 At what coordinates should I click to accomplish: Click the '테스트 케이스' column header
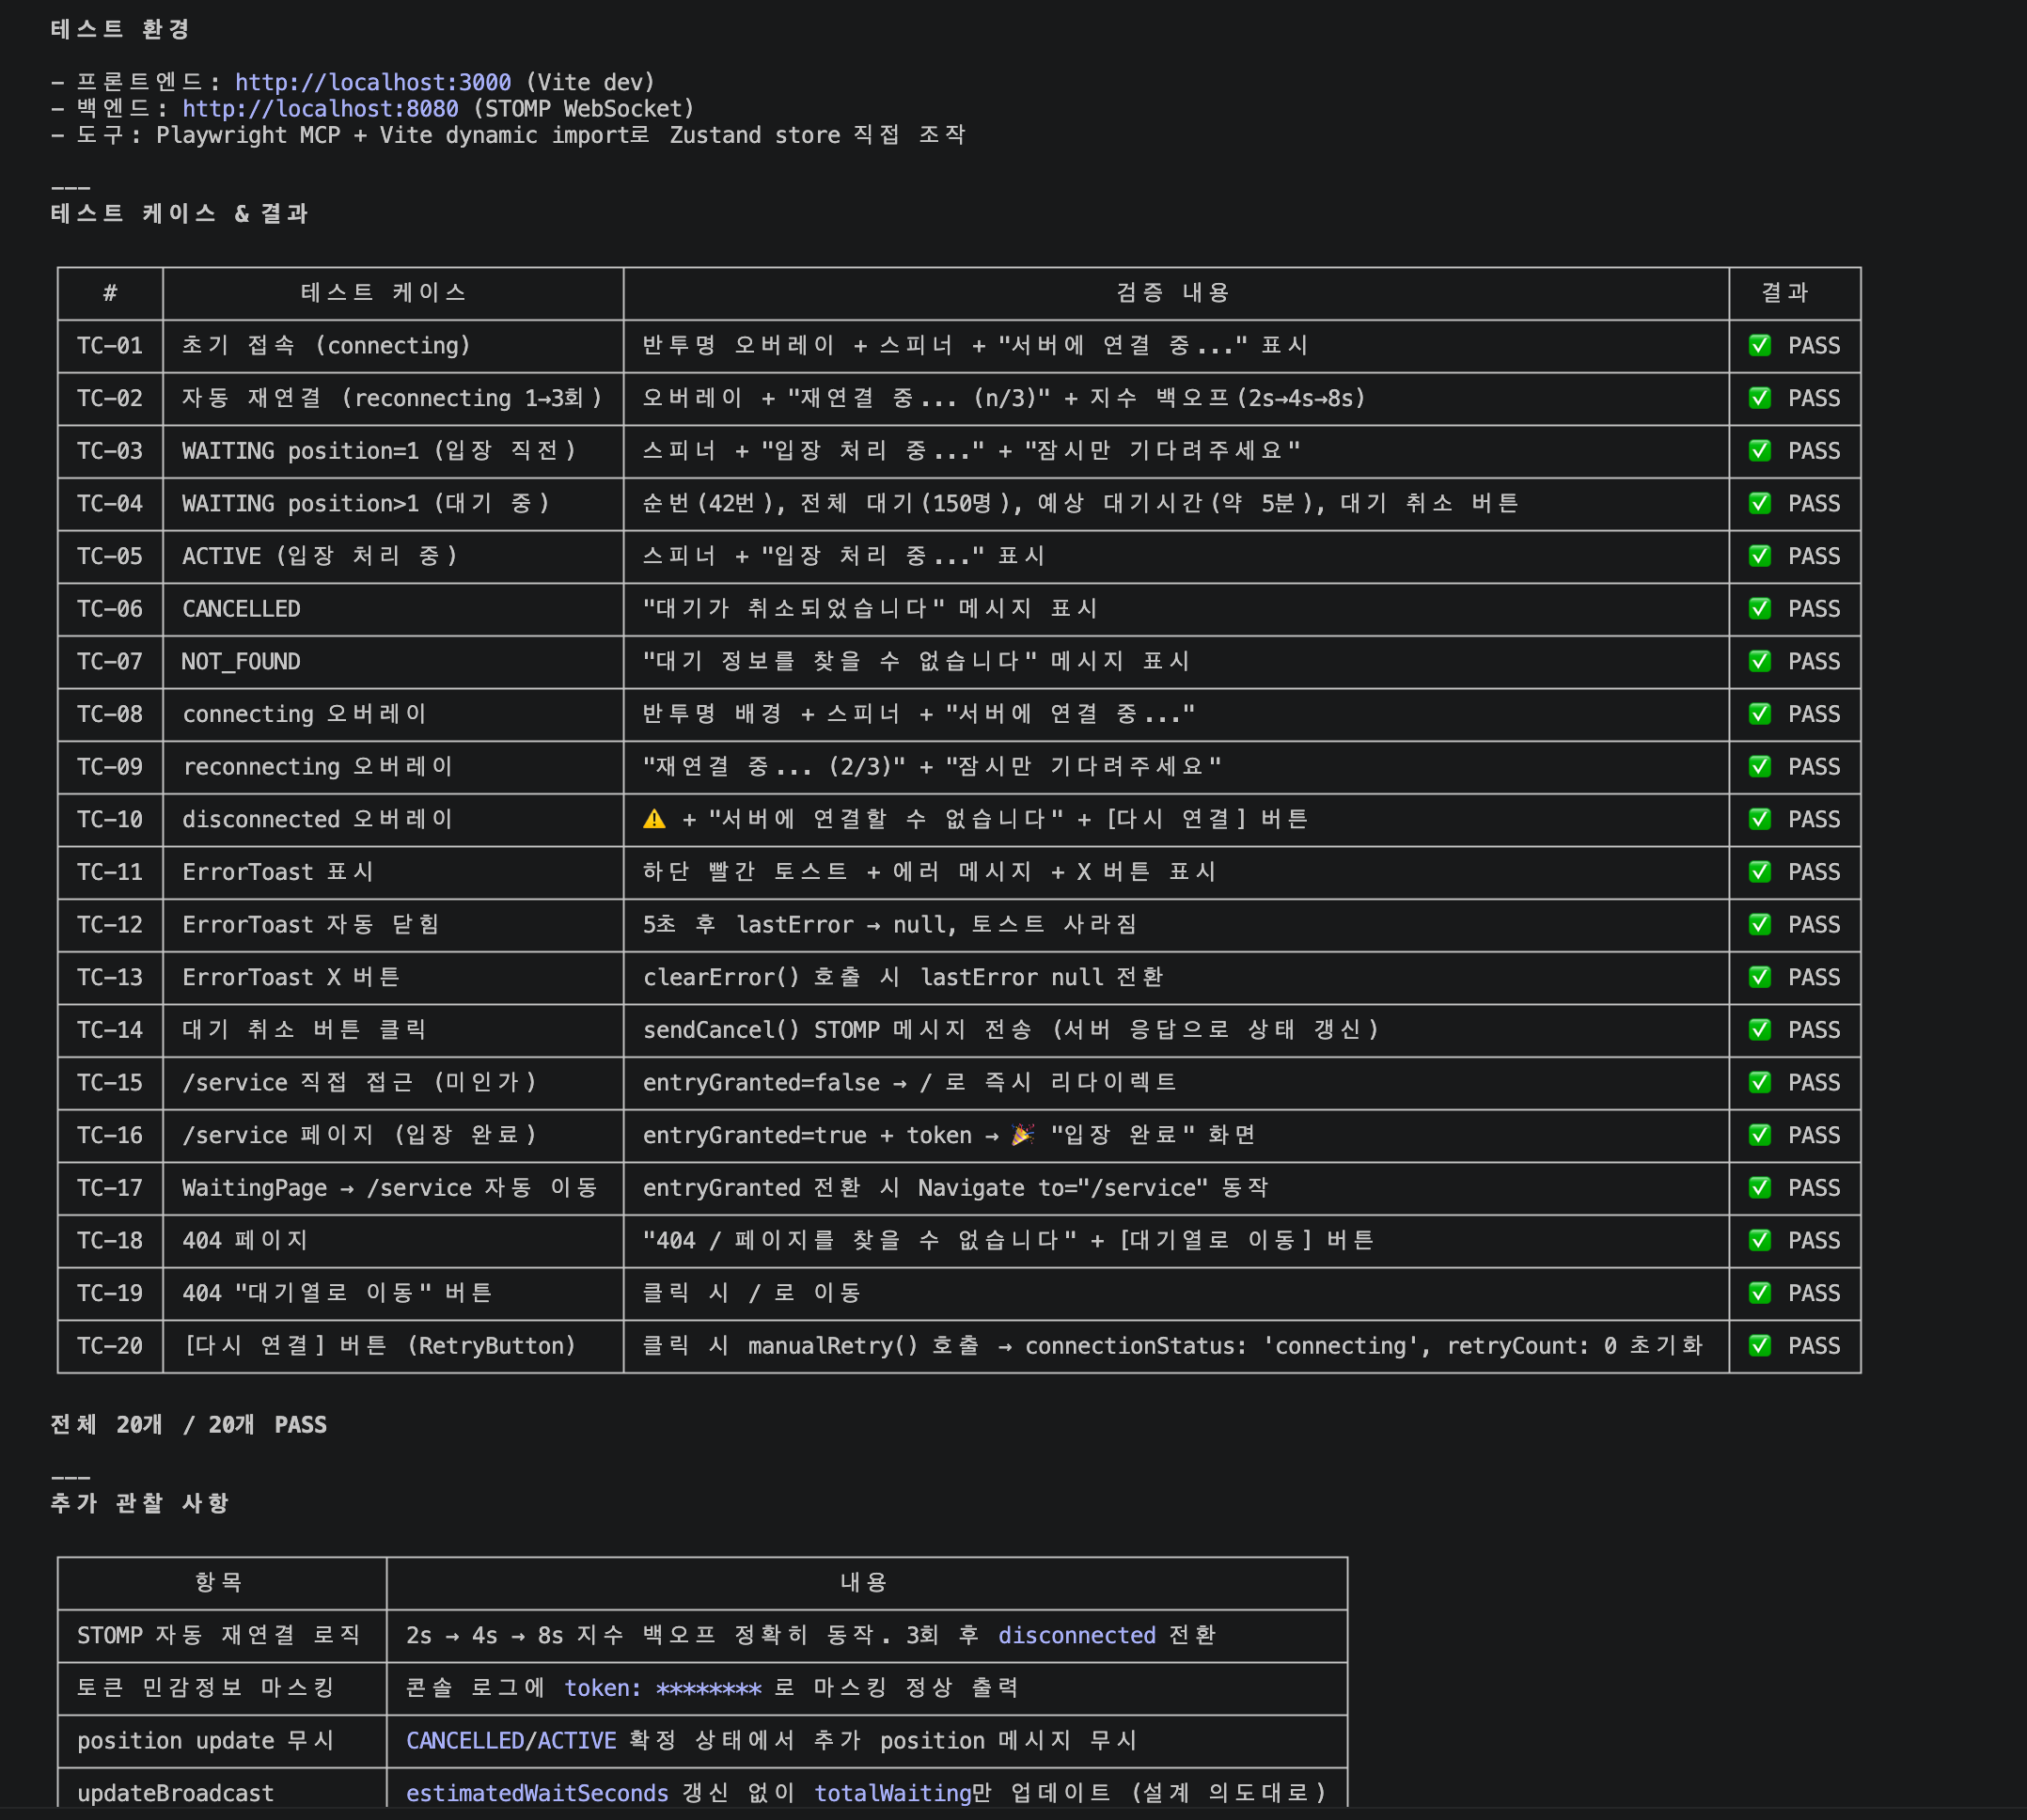tap(384, 293)
